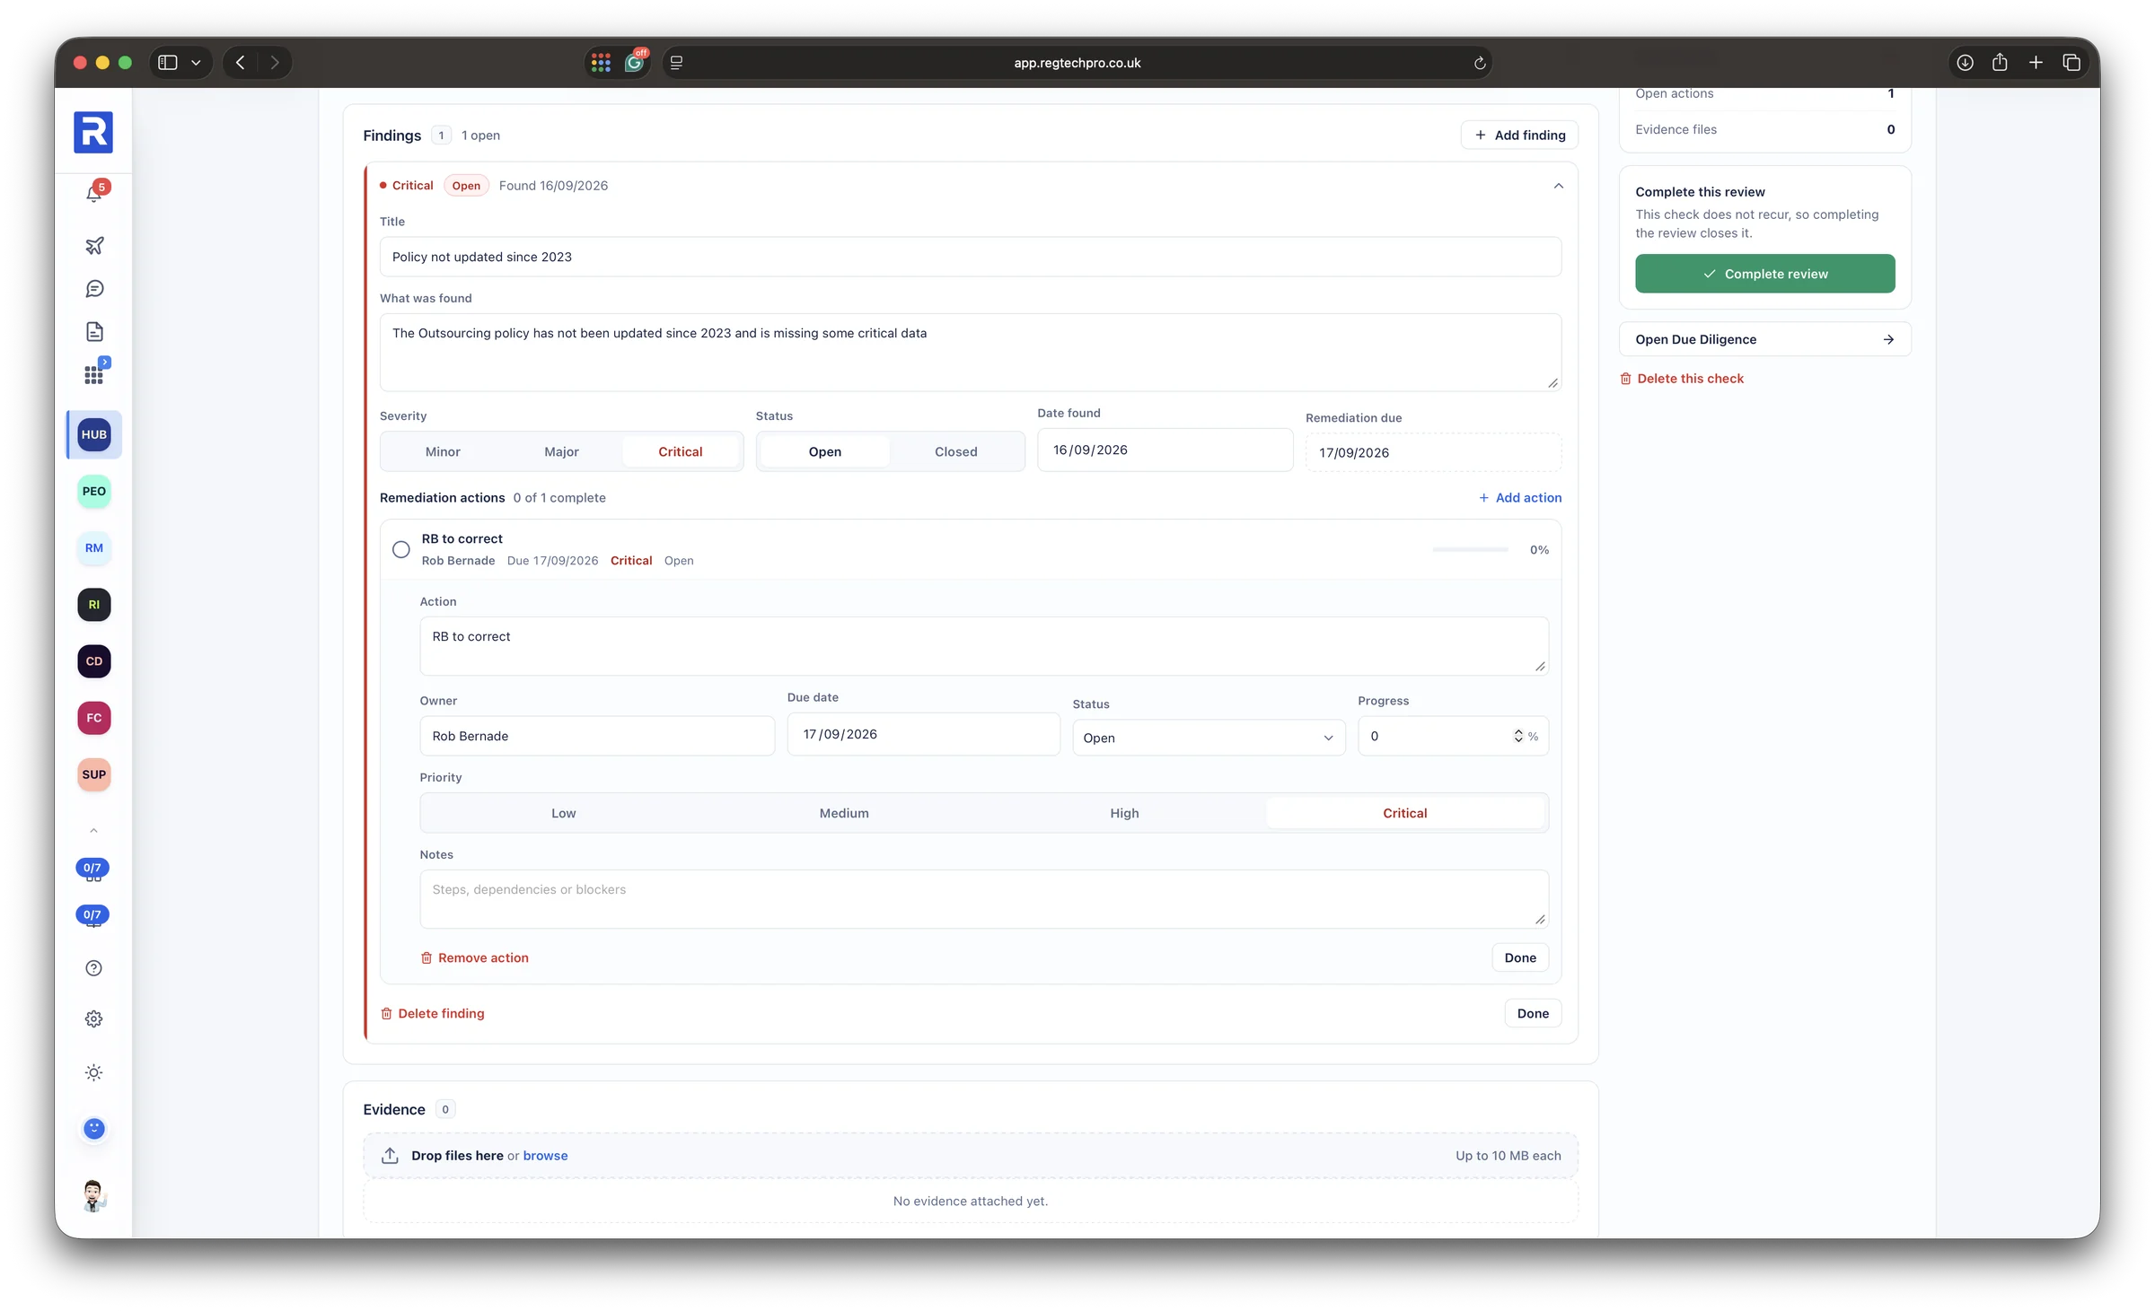Select the PEO module badge
This screenshot has width=2155, height=1311.
[x=94, y=491]
